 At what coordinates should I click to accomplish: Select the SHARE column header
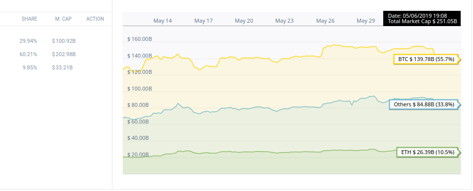pyautogui.click(x=29, y=19)
